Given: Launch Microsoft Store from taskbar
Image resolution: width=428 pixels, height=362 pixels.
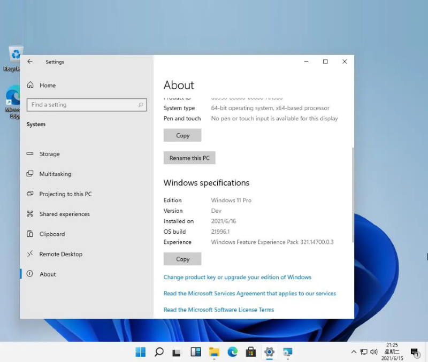Looking at the screenshot, I should tap(250, 352).
